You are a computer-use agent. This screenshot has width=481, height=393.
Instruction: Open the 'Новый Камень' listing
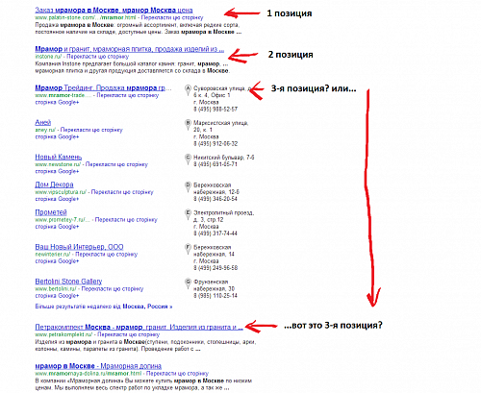click(59, 157)
